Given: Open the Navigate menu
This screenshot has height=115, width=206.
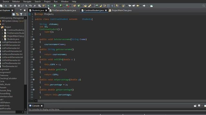Looking at the screenshot, I should point(27,2).
